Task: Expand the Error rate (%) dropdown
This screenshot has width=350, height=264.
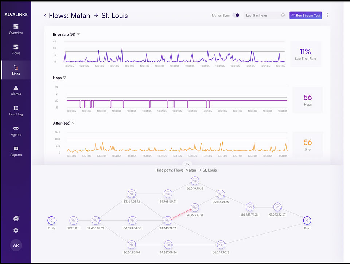Action: click(x=78, y=35)
